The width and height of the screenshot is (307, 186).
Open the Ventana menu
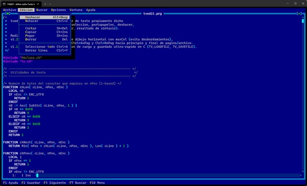click(x=76, y=10)
